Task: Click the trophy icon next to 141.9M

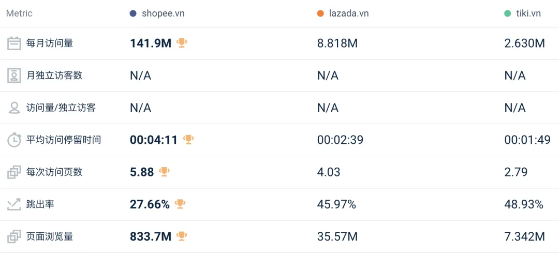Action: [182, 43]
